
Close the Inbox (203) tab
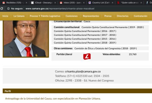[x=84, y=3]
